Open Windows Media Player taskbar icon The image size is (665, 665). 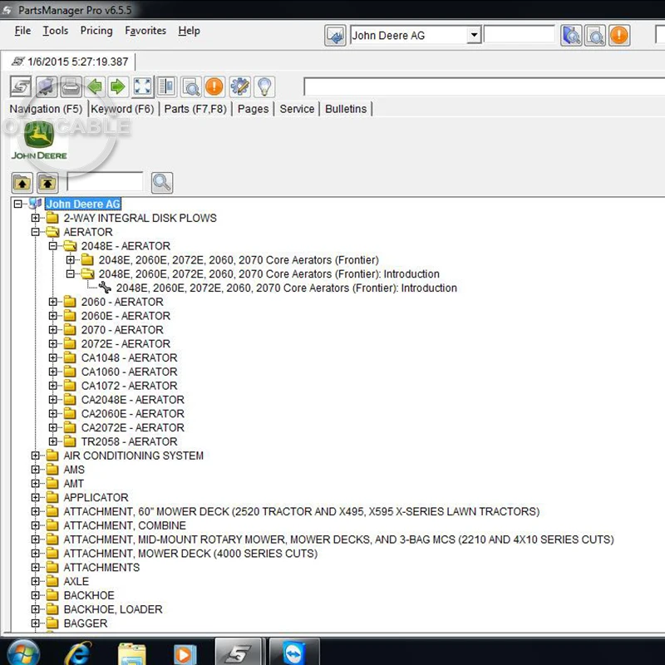pos(185,655)
